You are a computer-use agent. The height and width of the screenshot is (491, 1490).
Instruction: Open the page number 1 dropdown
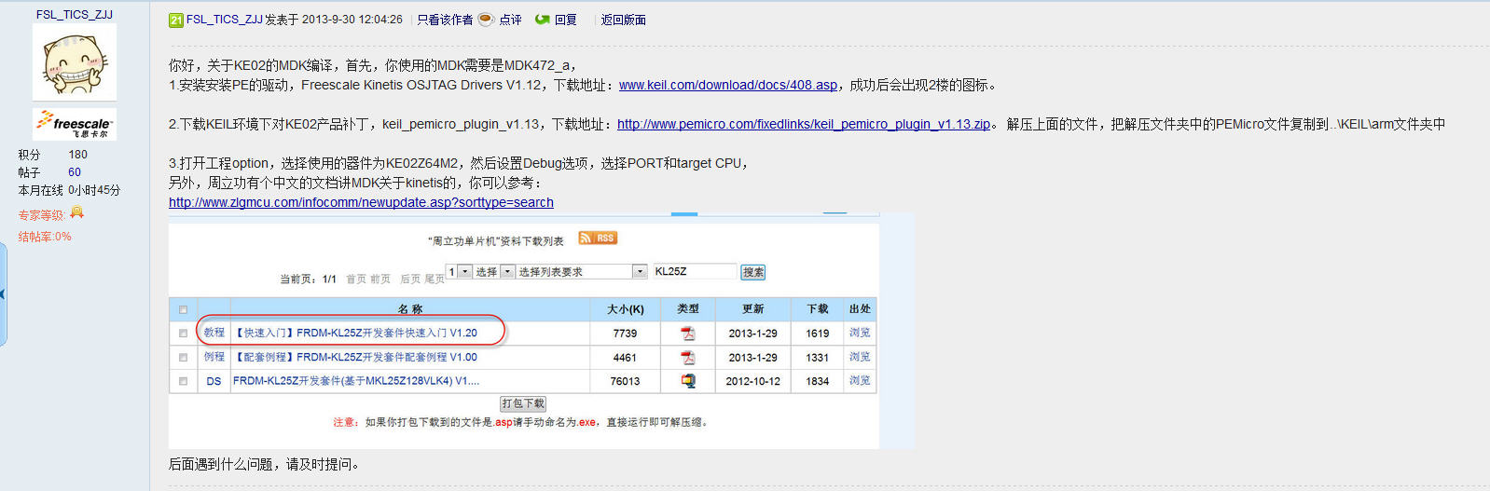pos(459,271)
